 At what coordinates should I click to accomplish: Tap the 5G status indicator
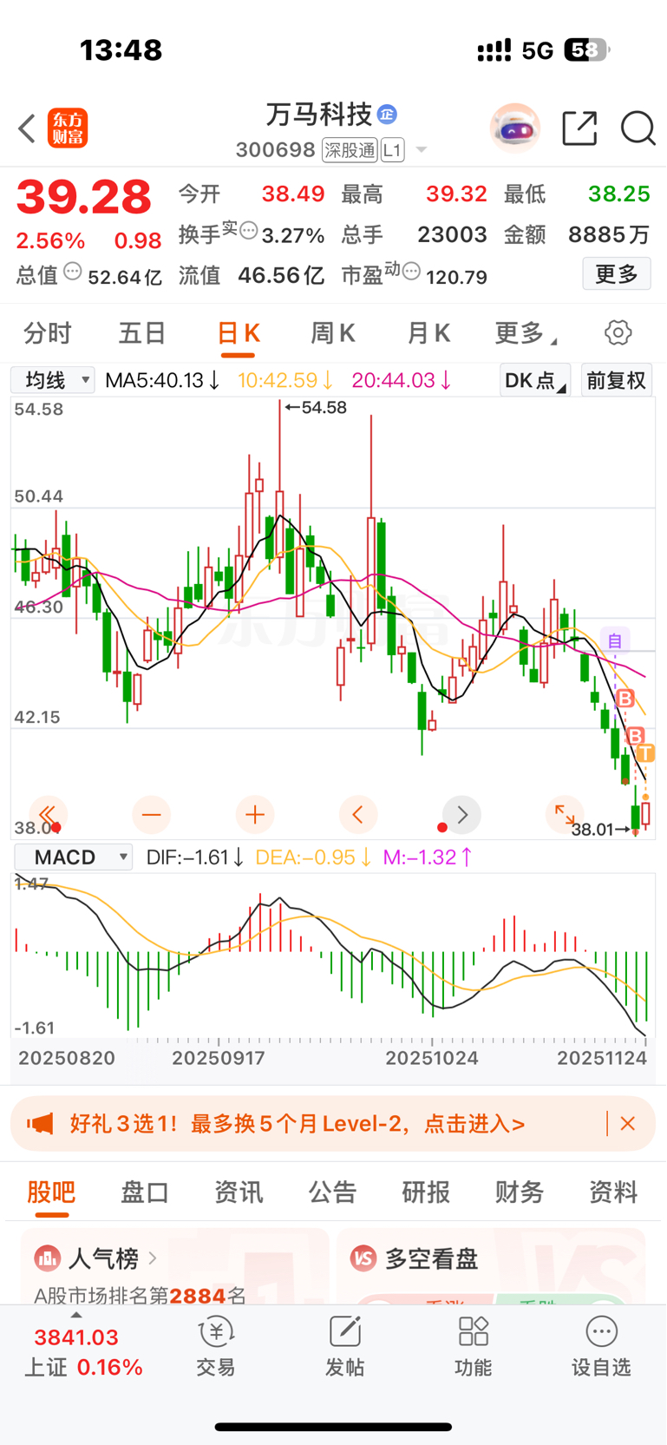(x=538, y=50)
